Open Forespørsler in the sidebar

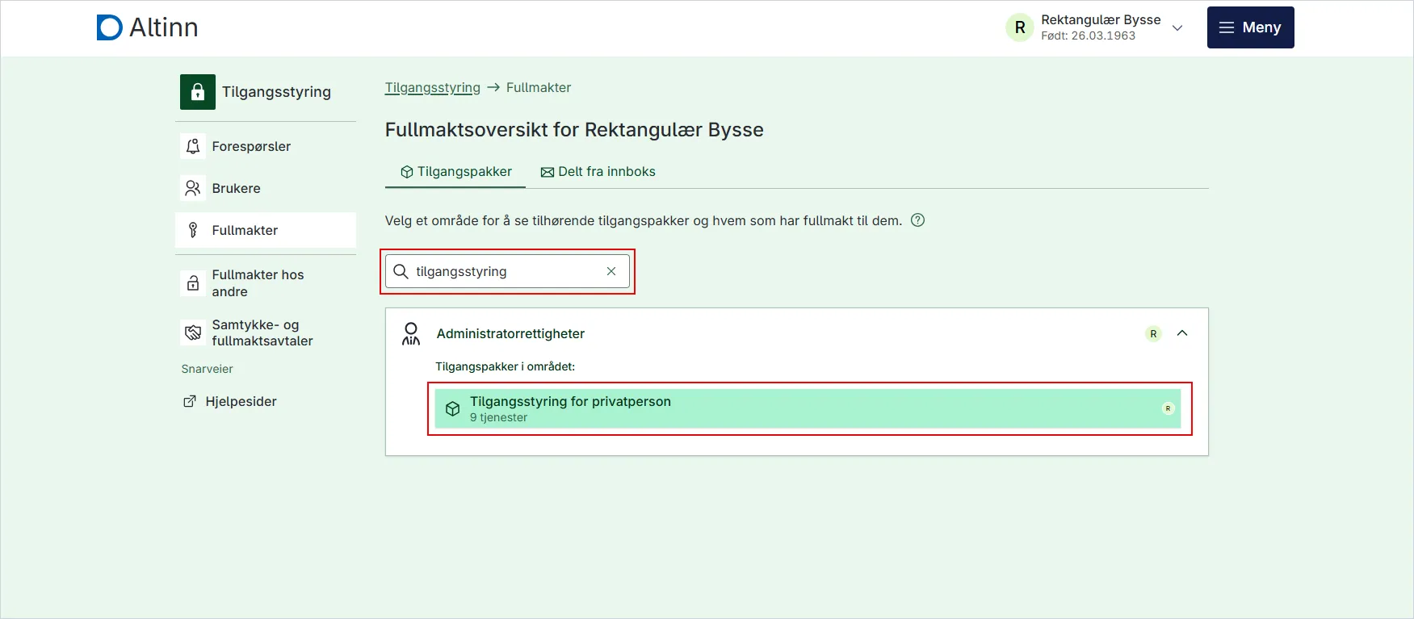click(266, 146)
